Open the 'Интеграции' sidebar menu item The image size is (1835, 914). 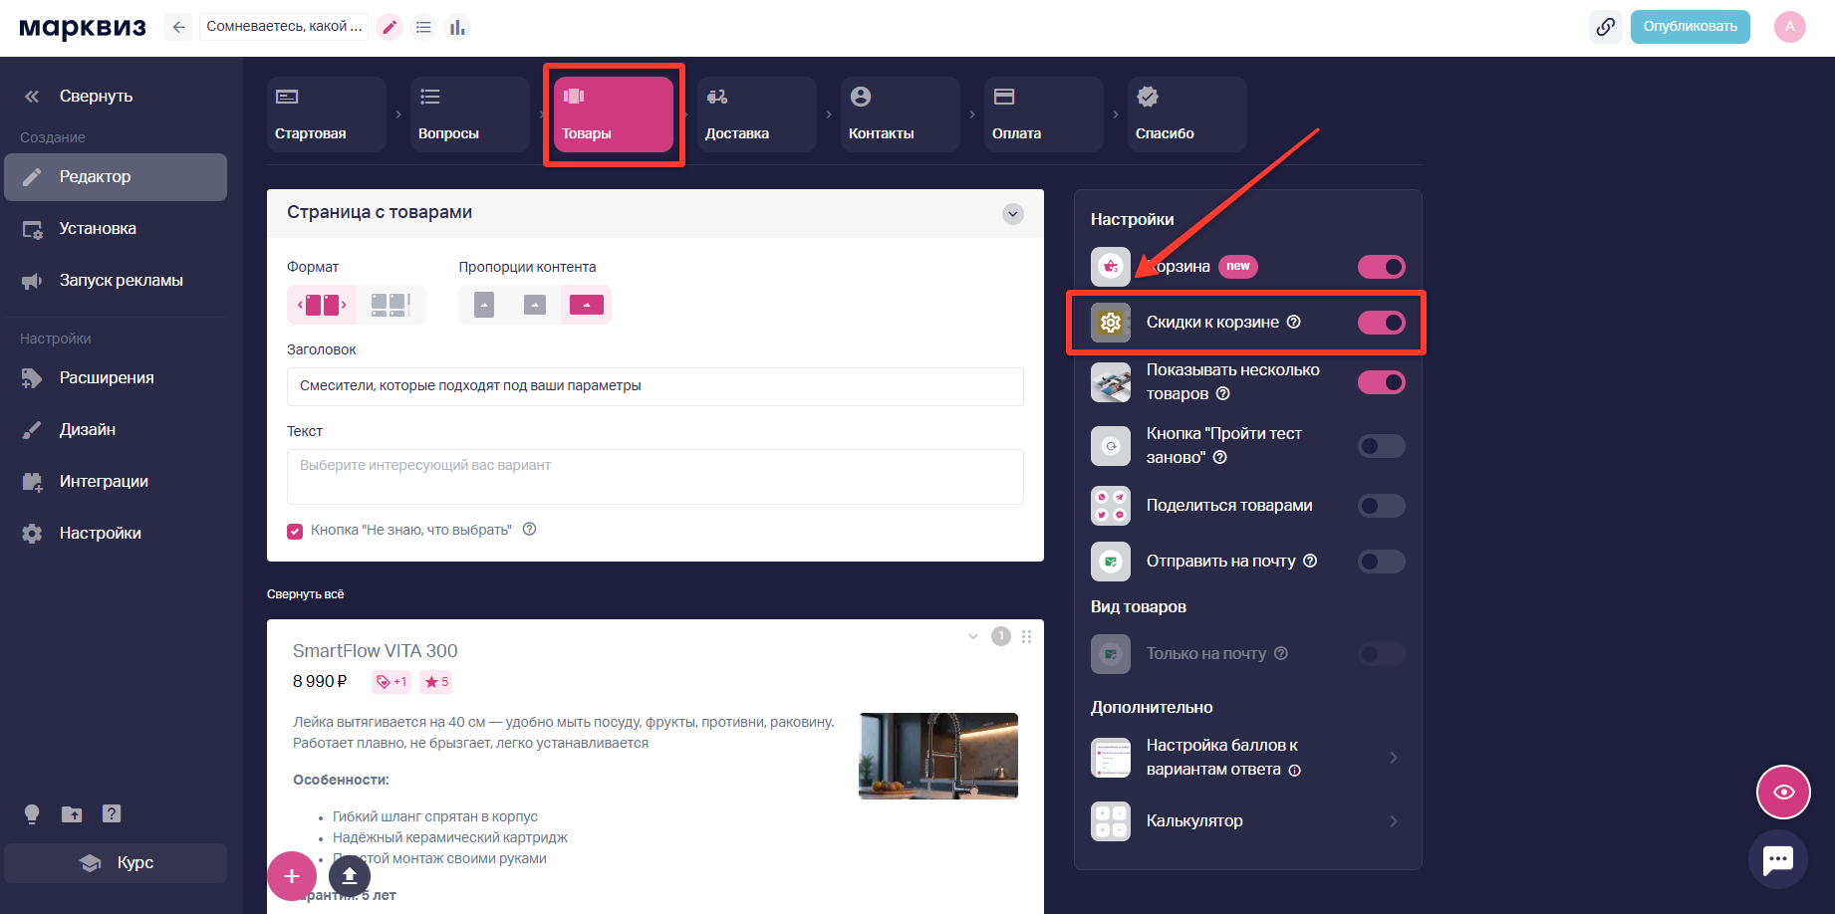tap(104, 482)
